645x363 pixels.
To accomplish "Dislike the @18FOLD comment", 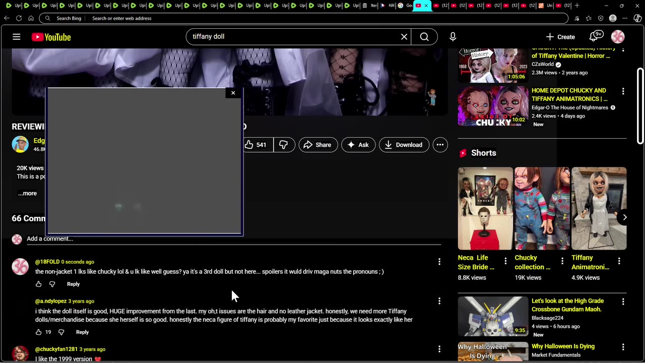I will click(52, 284).
